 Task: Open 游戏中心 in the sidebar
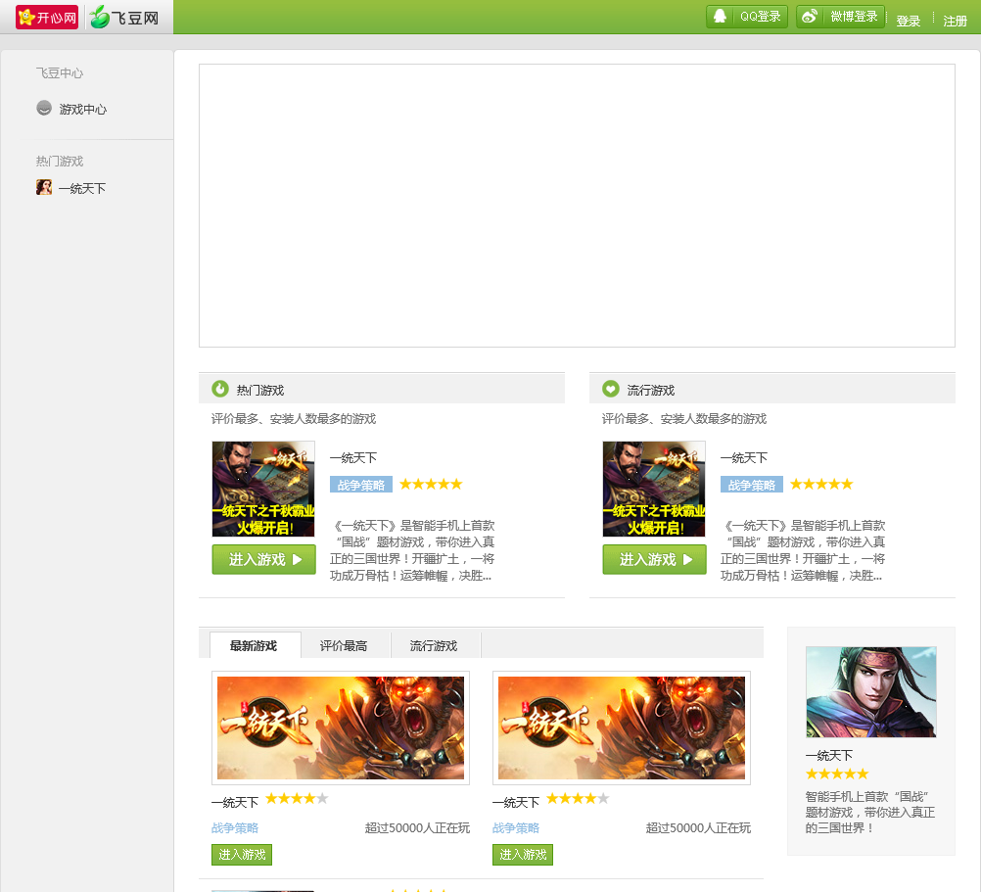point(83,110)
